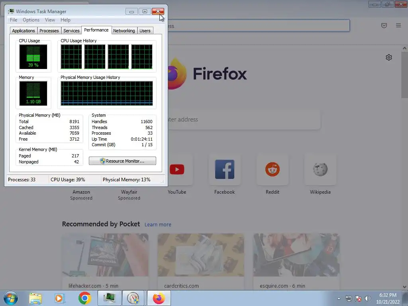The height and width of the screenshot is (306, 408).
Task: Open Windows Explorer from the taskbar
Action: point(35,298)
